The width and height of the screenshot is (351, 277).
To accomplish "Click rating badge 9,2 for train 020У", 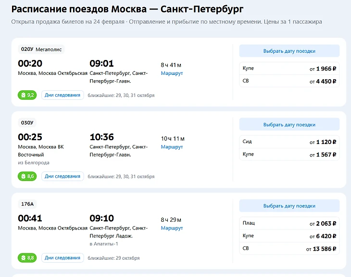I will tap(27, 95).
